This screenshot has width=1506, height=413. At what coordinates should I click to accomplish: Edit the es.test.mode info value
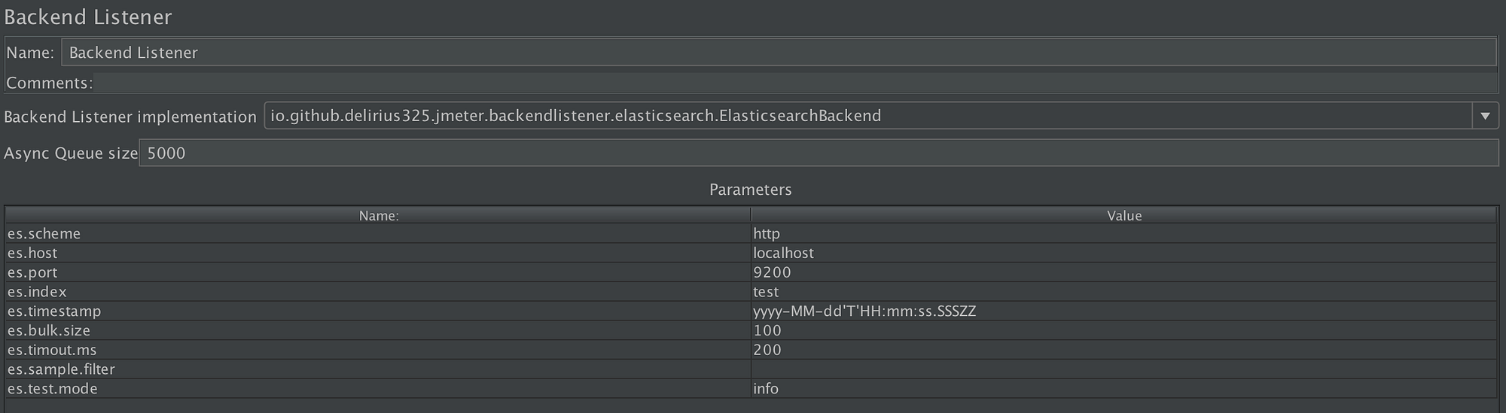(x=1122, y=389)
